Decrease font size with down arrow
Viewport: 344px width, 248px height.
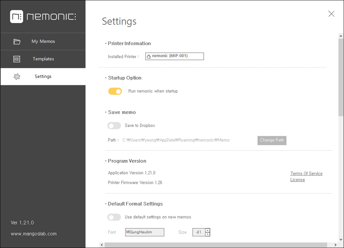(x=208, y=234)
